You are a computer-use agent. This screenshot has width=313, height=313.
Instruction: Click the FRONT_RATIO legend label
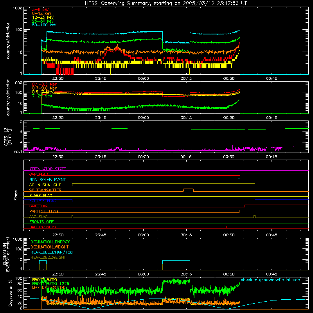[x=45, y=280]
